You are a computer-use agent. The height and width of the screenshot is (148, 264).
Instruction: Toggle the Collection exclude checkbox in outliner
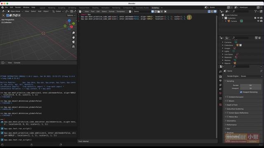point(255,18)
